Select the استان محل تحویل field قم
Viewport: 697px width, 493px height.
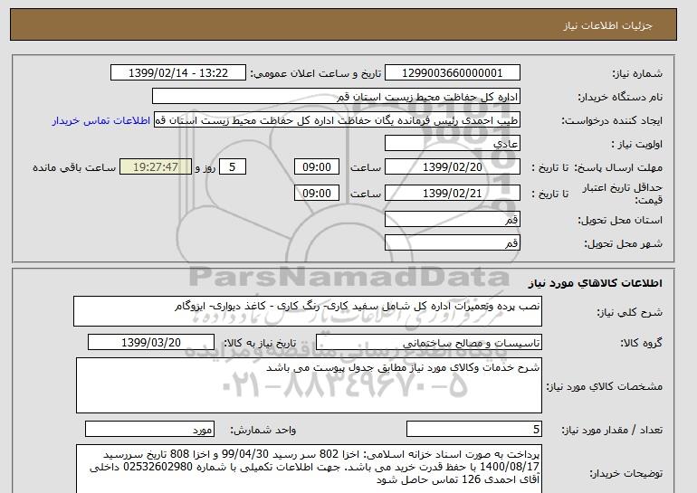(452, 220)
